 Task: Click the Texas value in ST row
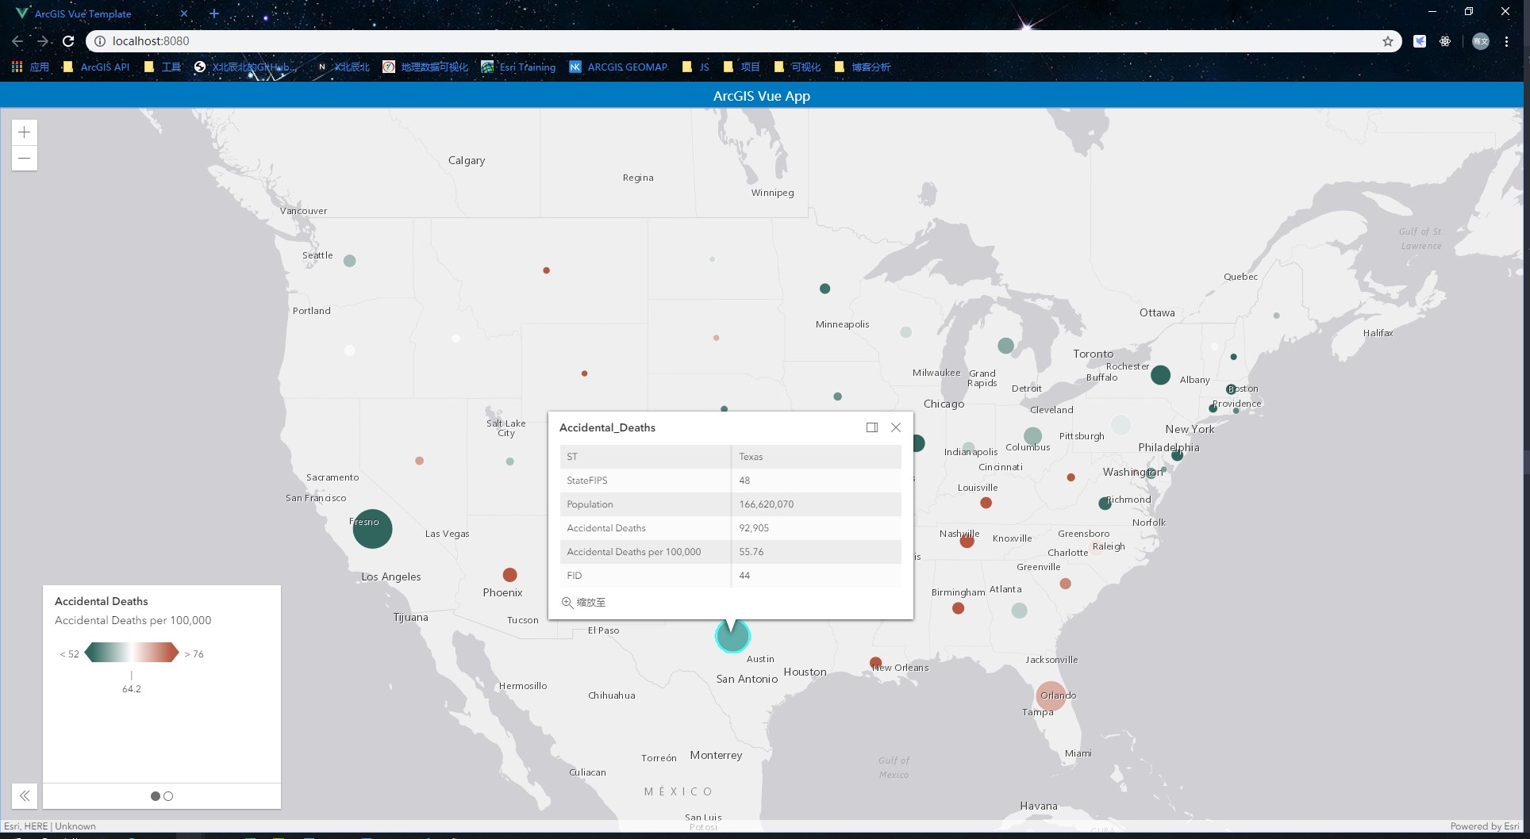tap(751, 457)
